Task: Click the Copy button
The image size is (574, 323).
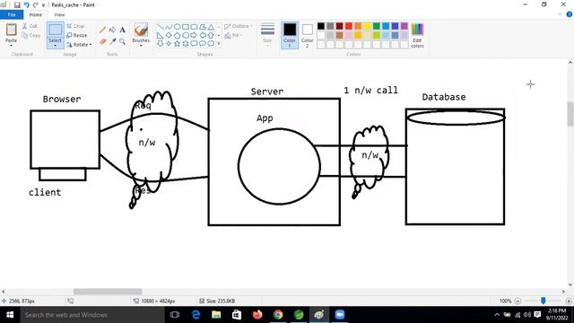Action: click(x=30, y=35)
